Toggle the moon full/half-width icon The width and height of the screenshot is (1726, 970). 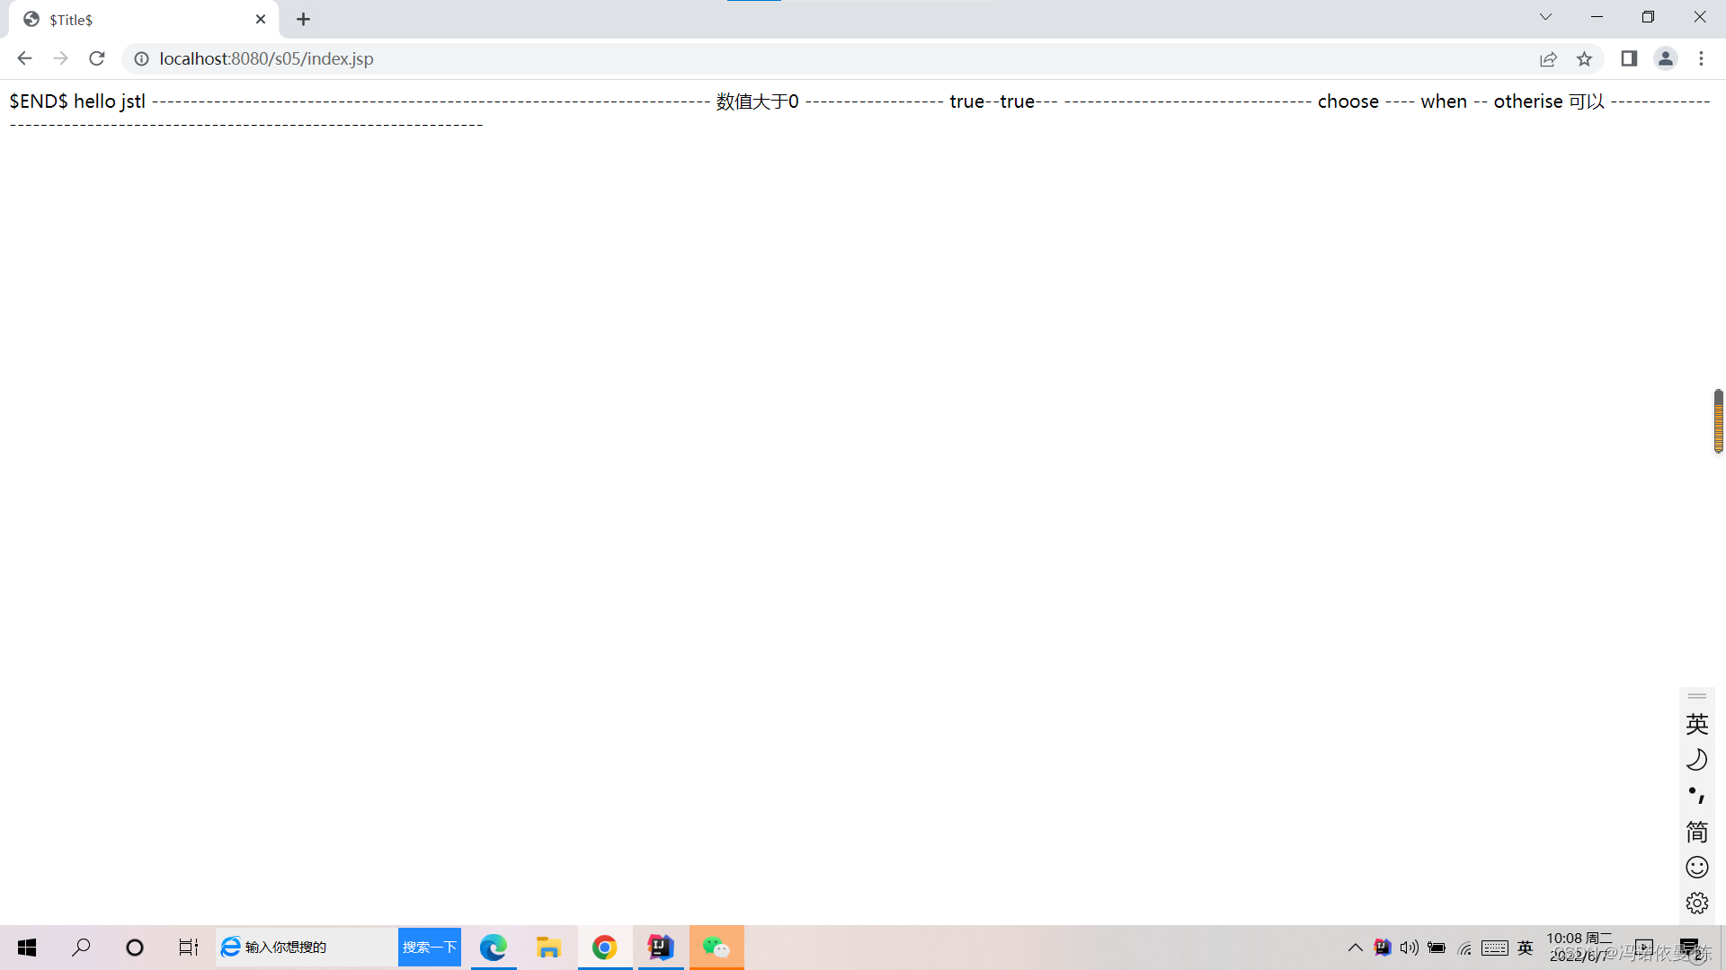pos(1697,759)
